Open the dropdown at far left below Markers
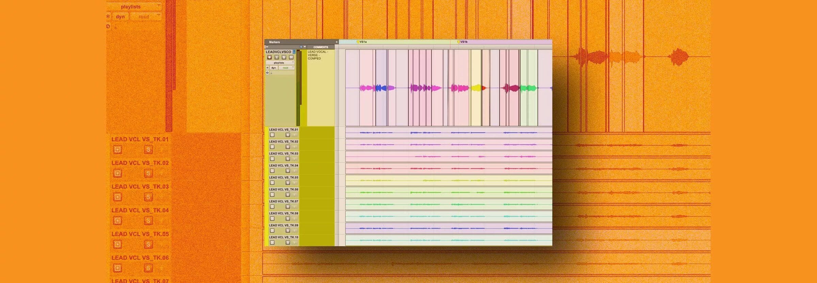This screenshot has width=817, height=283. pyautogui.click(x=267, y=47)
